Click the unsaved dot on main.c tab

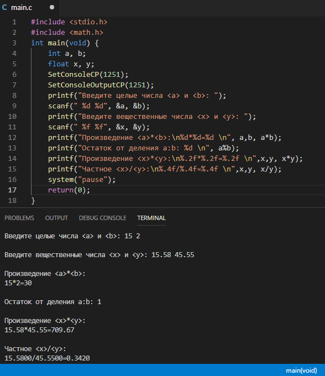click(52, 7)
